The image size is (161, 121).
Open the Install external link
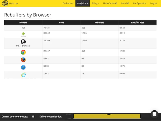(125, 3)
